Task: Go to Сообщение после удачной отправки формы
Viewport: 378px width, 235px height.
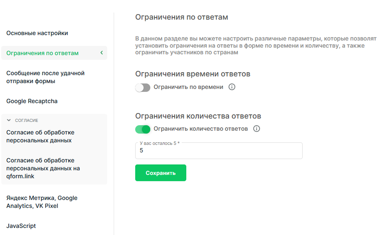Action: (45, 77)
